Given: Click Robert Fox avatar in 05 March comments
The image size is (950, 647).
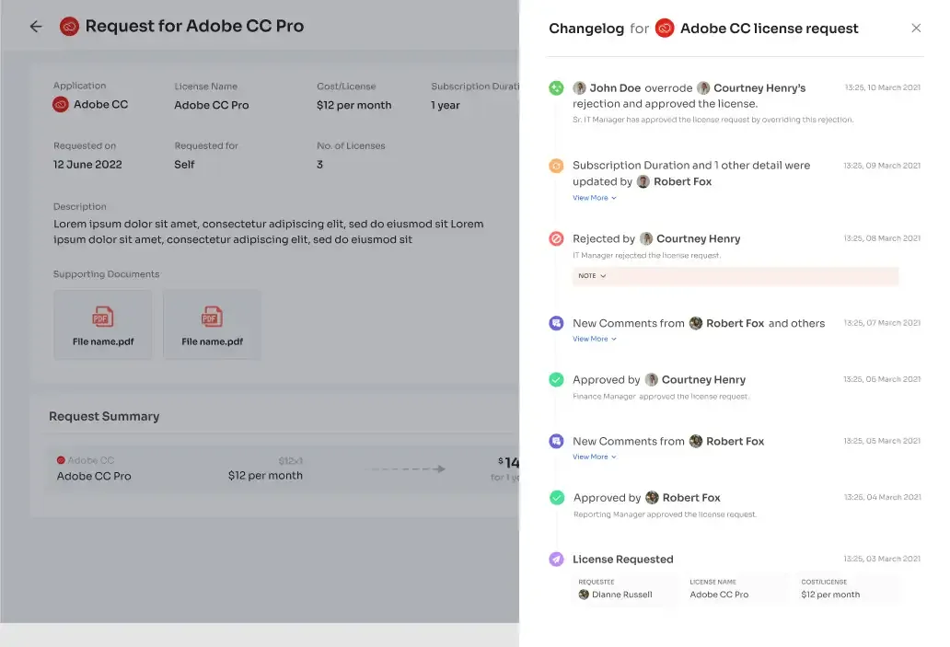Looking at the screenshot, I should (x=696, y=441).
